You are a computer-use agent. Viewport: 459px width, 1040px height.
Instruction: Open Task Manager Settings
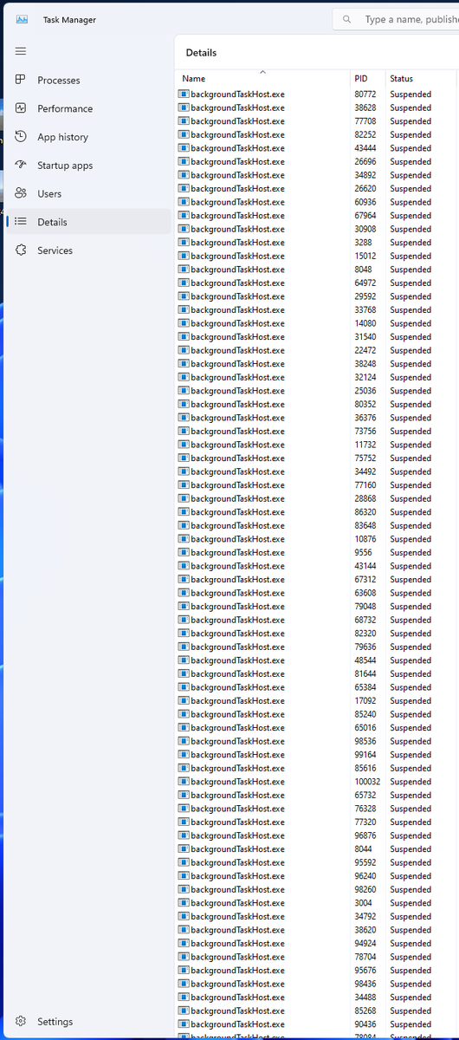(x=88, y=1022)
